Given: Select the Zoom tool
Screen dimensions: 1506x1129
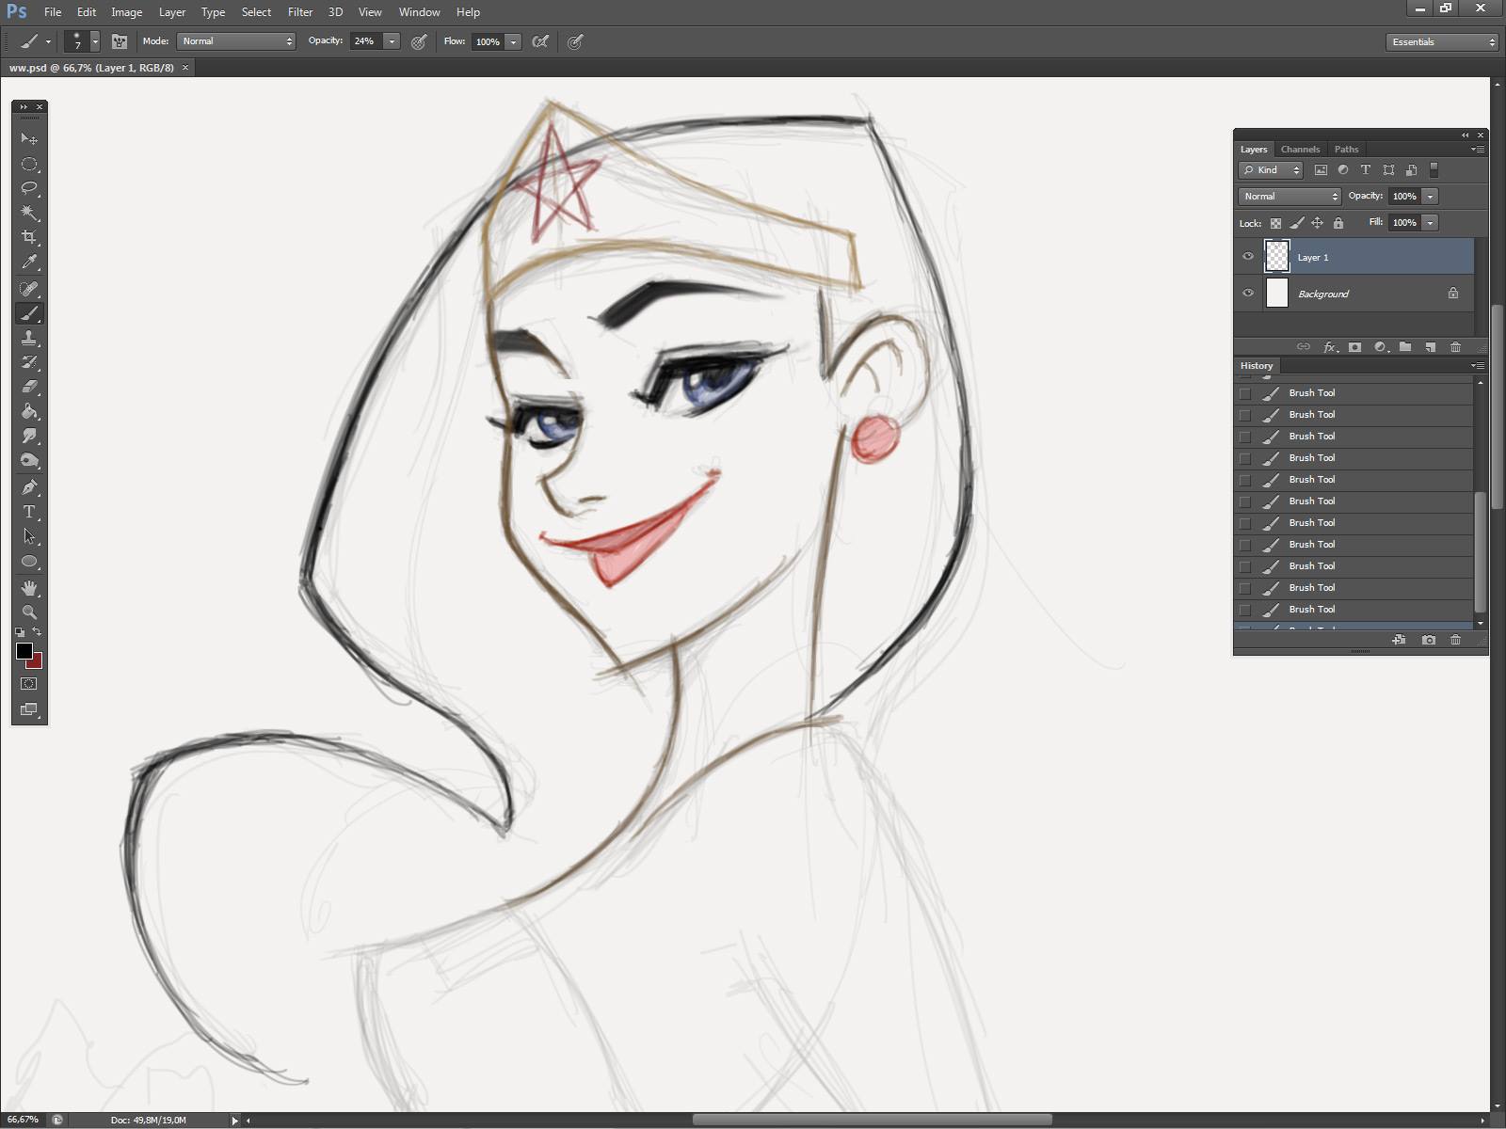Looking at the screenshot, I should pyautogui.click(x=29, y=612).
